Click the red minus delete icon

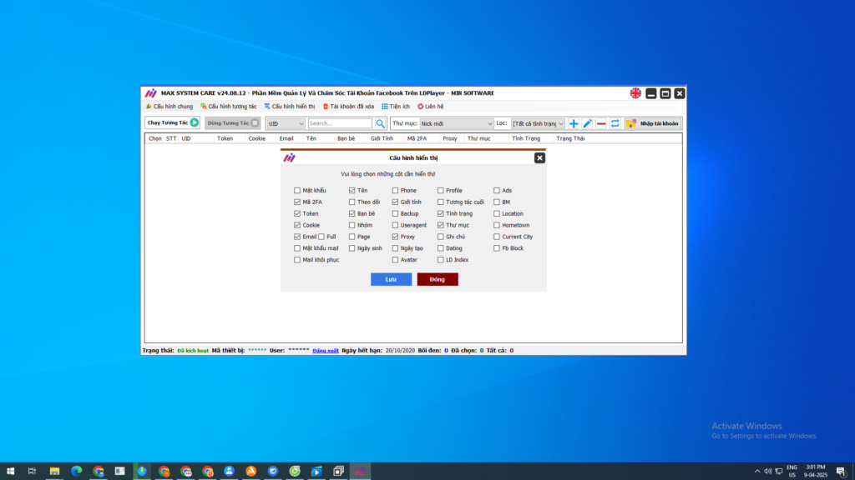coord(601,123)
